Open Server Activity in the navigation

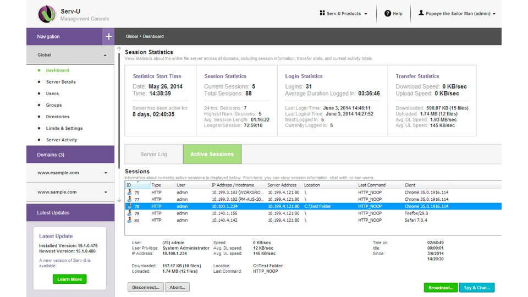coord(62,140)
